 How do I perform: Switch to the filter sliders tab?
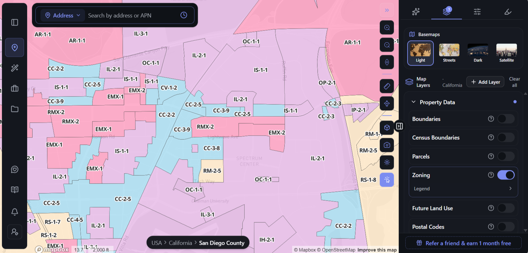(x=477, y=12)
